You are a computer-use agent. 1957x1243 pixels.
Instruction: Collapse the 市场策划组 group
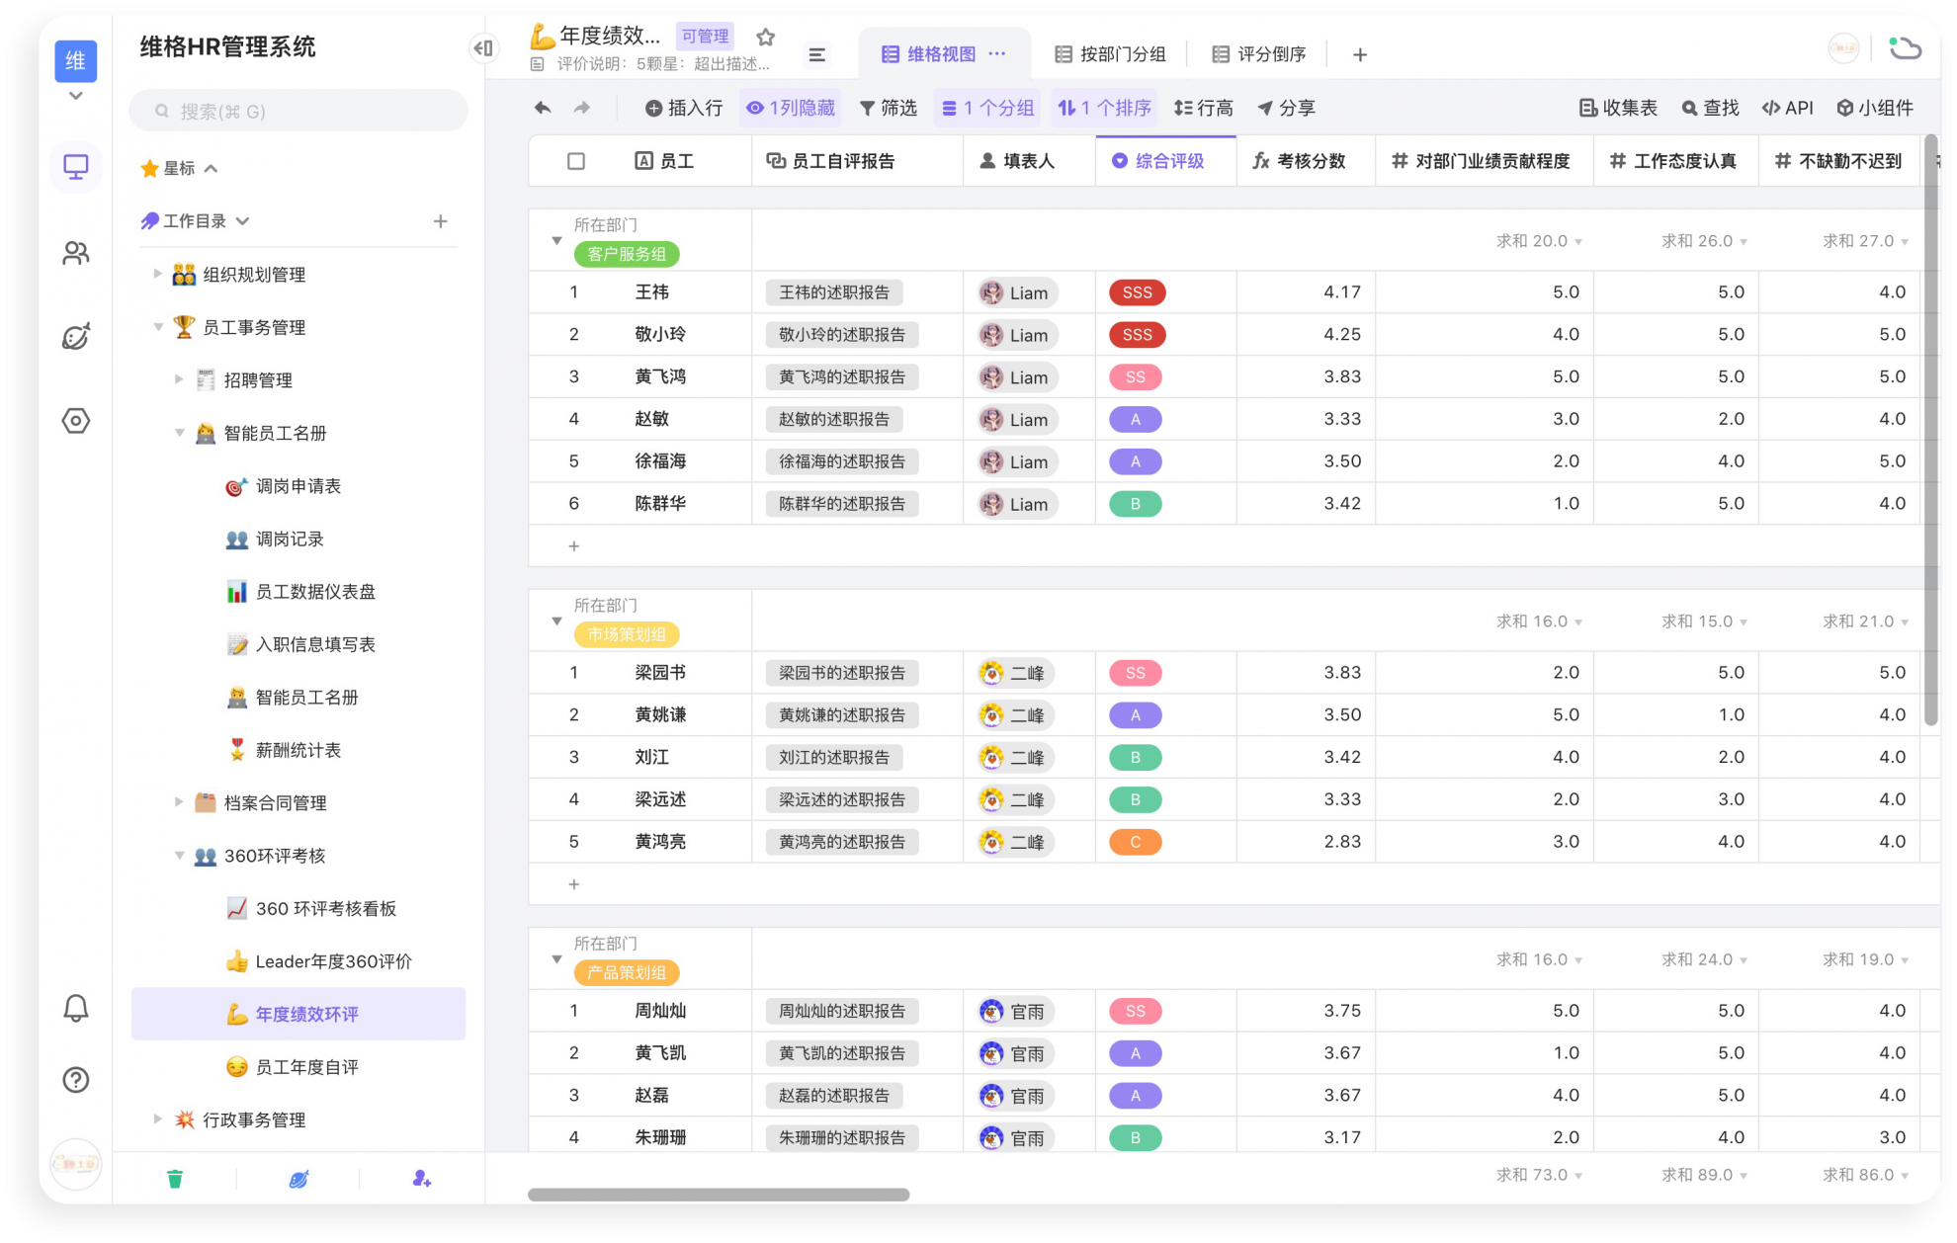coord(556,621)
